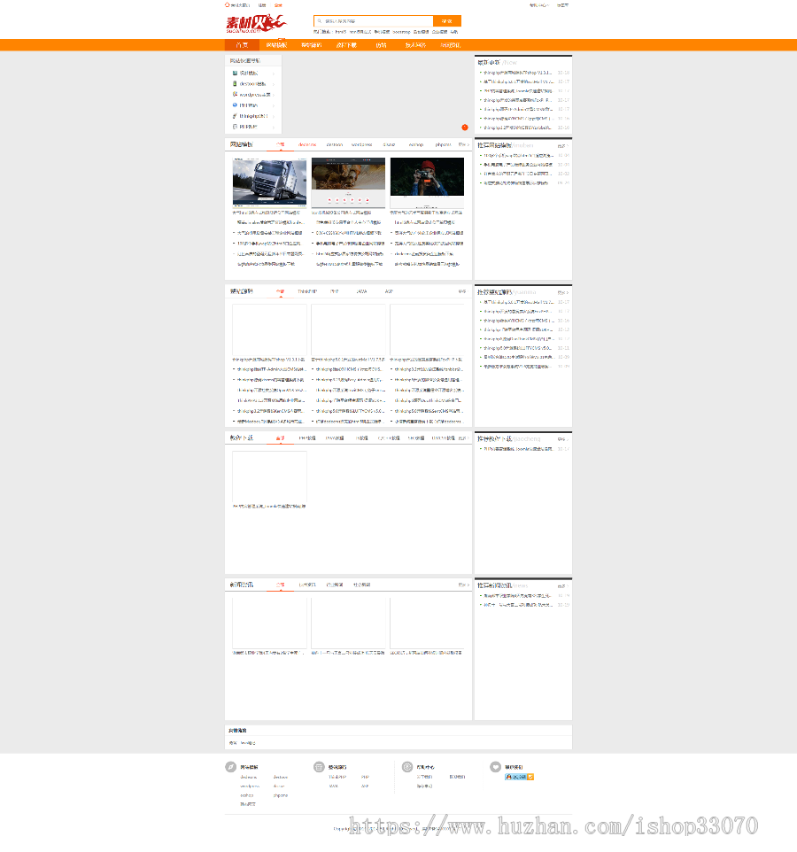This screenshot has height=852, width=797.
Task: Click the wordpress sidebar category icon
Action: [x=235, y=95]
